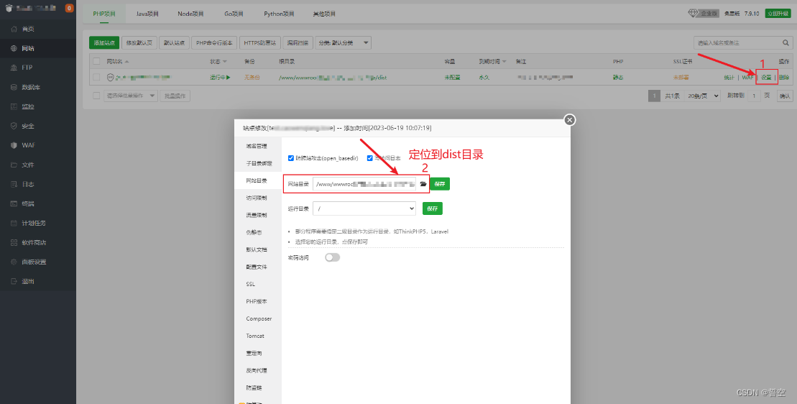Click 保存 next to 网站目录 field
The height and width of the screenshot is (404, 797).
[440, 184]
